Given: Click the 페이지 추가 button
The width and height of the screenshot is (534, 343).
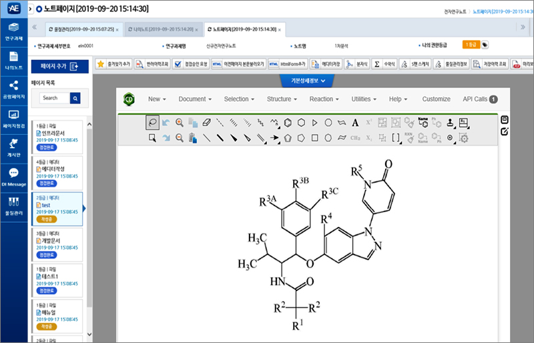Looking at the screenshot, I should pyautogui.click(x=59, y=66).
